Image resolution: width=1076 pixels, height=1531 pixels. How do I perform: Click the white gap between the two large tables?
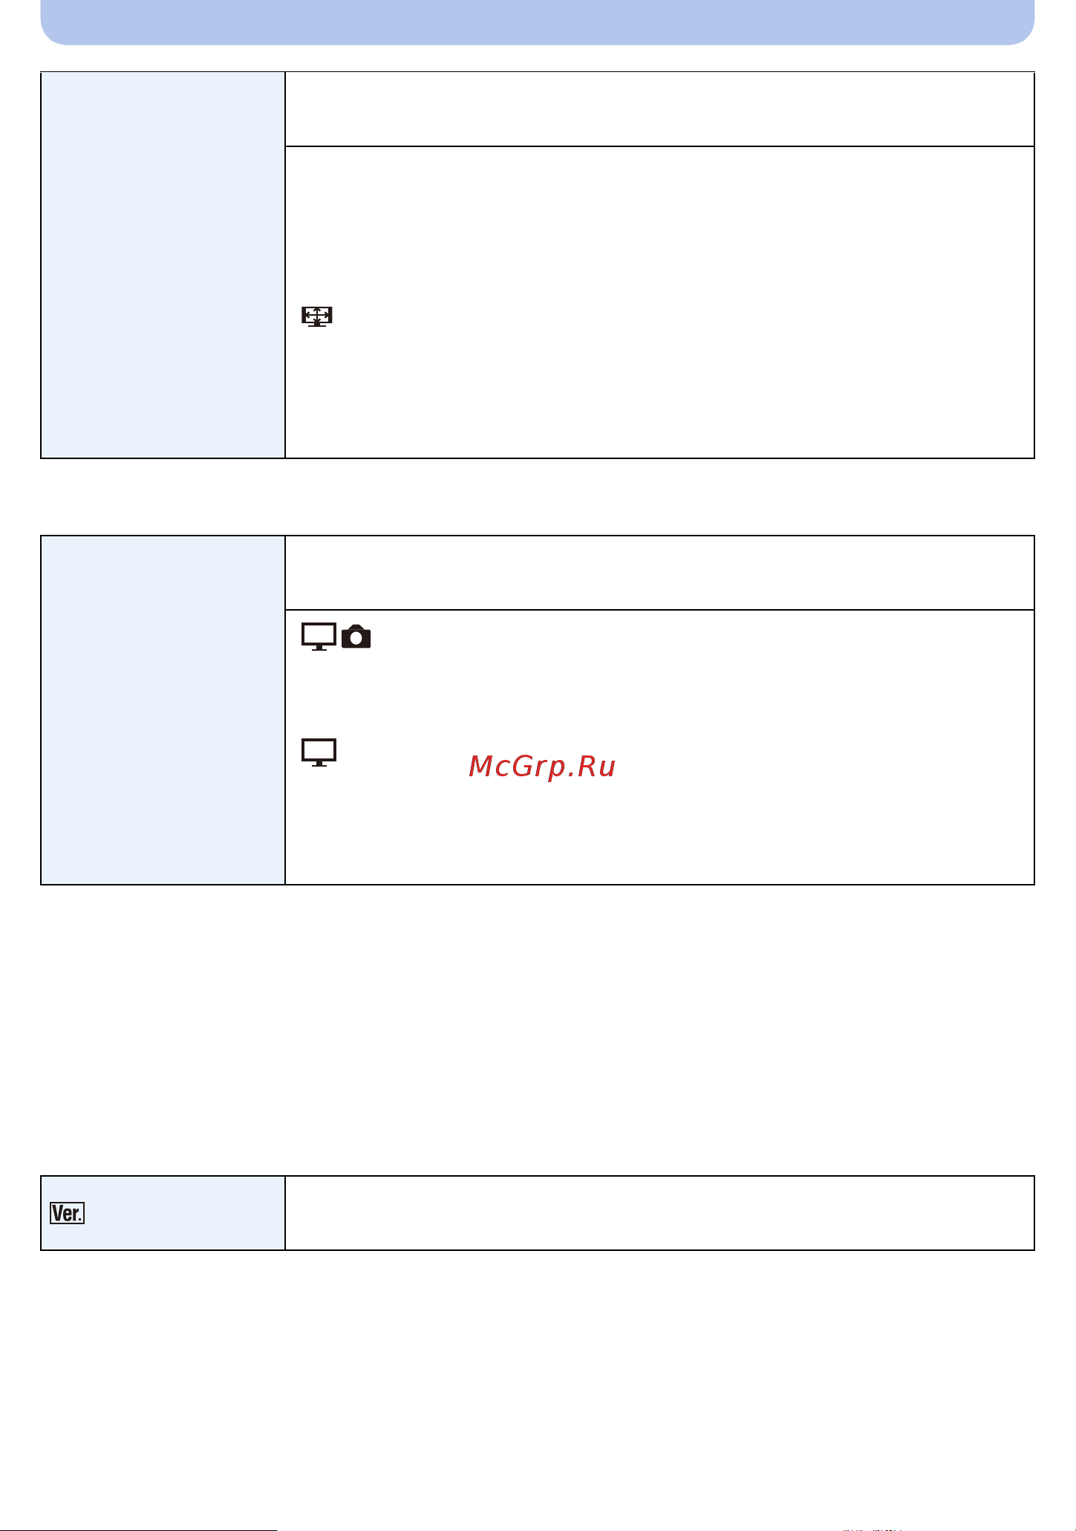[538, 497]
